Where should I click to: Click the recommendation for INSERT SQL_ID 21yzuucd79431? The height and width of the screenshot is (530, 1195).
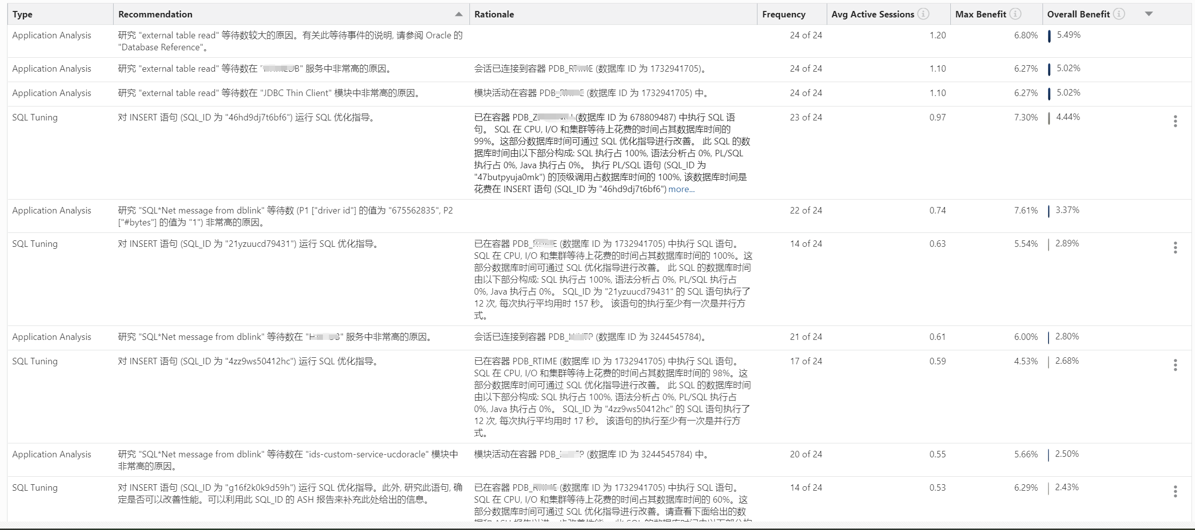(x=249, y=244)
